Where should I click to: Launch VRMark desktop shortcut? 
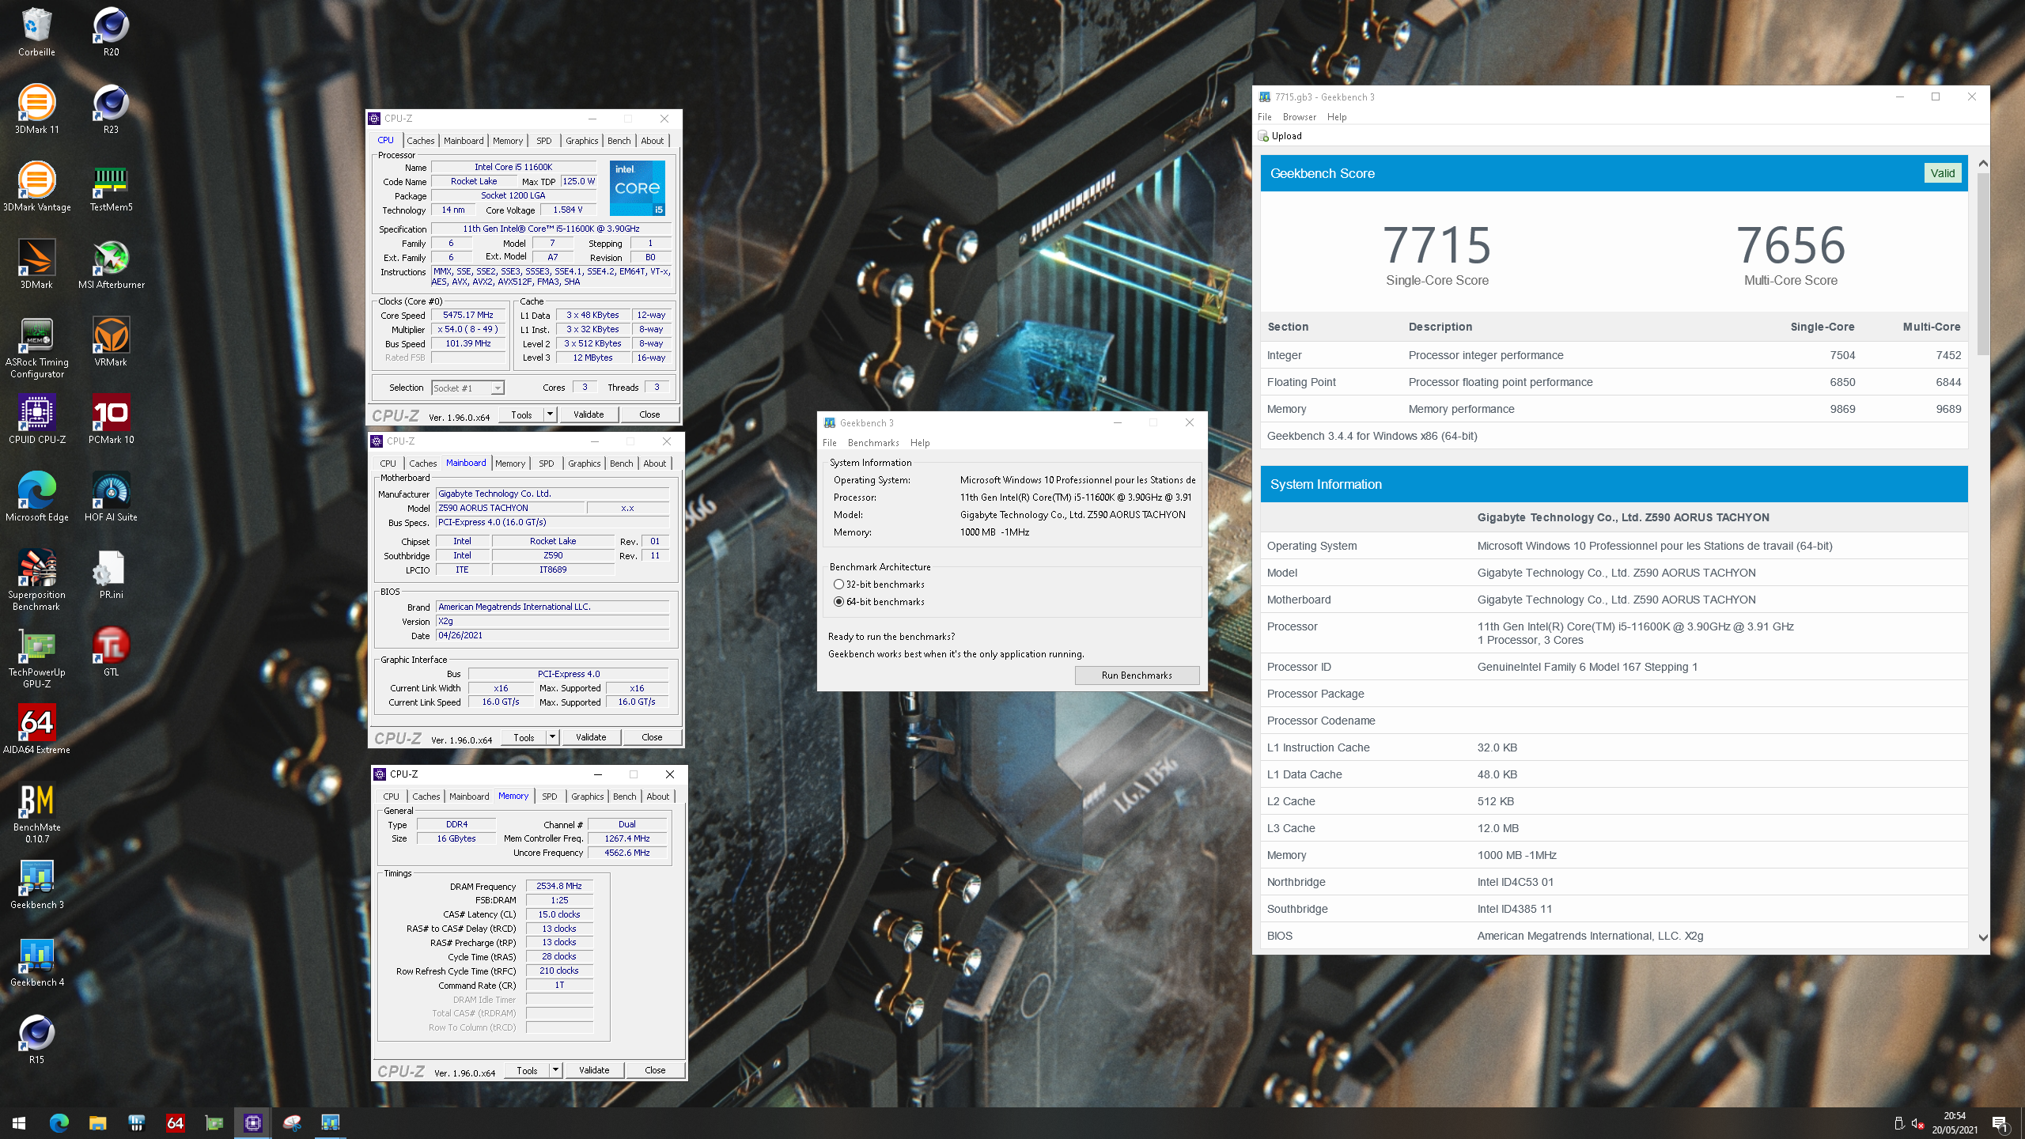click(111, 342)
